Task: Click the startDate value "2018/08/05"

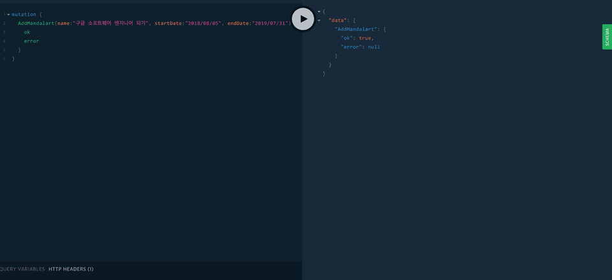Action: pos(203,23)
